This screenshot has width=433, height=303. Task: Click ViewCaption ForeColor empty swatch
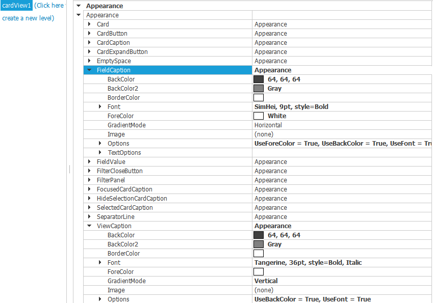point(259,272)
